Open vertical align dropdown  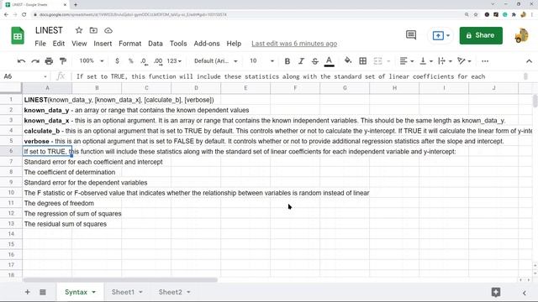pyautogui.click(x=426, y=61)
